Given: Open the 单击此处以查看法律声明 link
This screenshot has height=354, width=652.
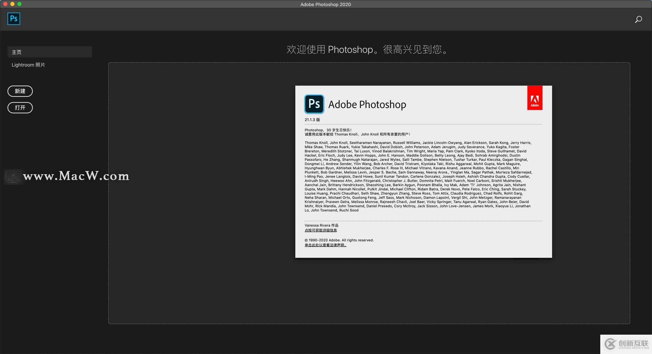Looking at the screenshot, I should (x=325, y=245).
